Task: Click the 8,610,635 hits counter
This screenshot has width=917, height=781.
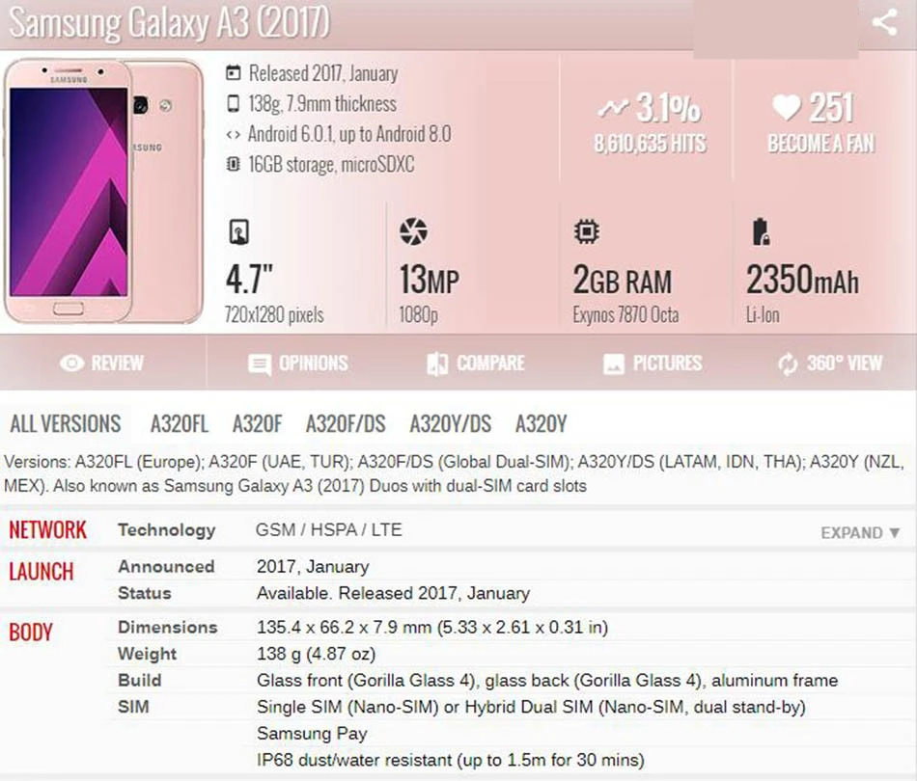Action: (x=651, y=144)
